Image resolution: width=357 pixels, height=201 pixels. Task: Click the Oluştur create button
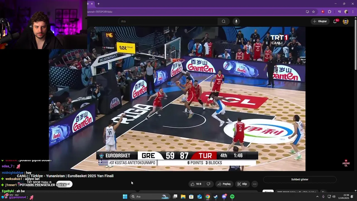320,21
